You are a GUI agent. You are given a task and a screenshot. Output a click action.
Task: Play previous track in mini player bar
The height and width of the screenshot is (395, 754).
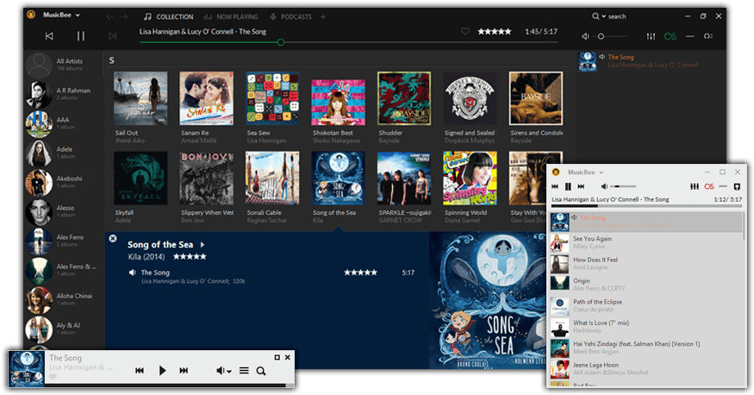[x=140, y=371]
